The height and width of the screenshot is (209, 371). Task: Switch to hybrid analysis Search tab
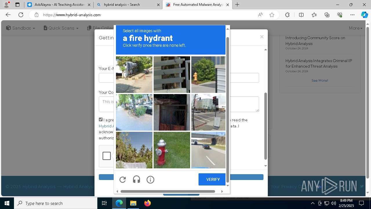(x=128, y=5)
